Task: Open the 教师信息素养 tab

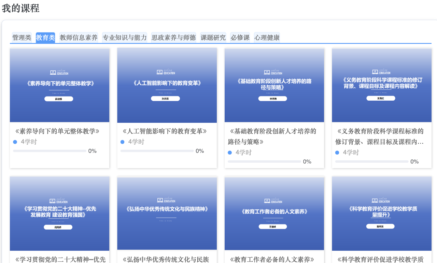Action: pyautogui.click(x=79, y=38)
